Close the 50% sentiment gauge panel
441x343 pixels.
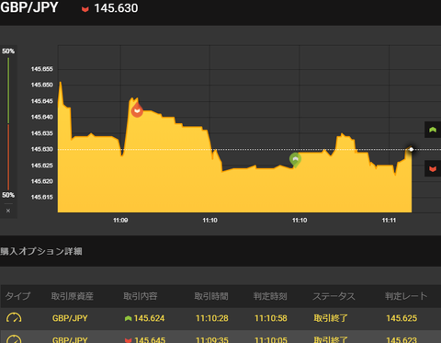coord(8,211)
